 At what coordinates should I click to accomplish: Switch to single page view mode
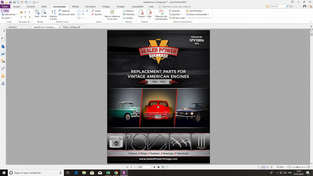point(259,167)
